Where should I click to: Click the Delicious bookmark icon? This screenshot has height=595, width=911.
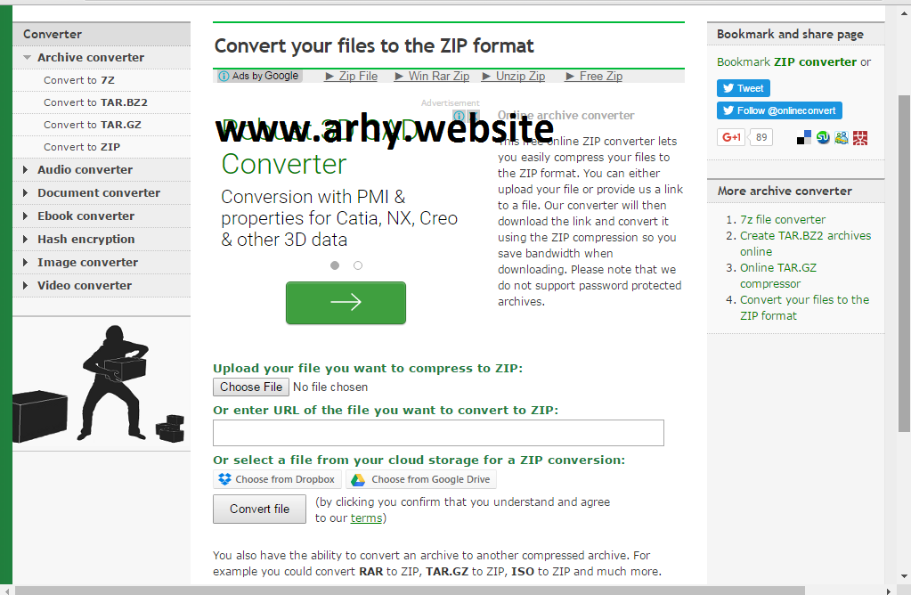[x=804, y=138]
